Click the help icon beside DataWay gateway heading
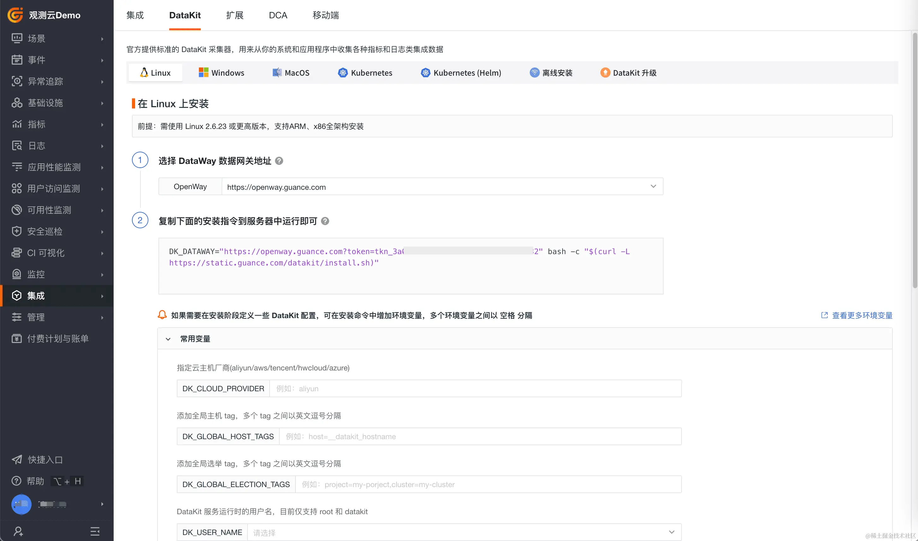The height and width of the screenshot is (541, 918). (x=279, y=161)
